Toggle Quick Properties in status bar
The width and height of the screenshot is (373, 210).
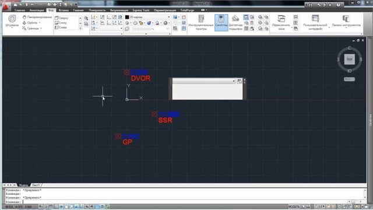103,206
